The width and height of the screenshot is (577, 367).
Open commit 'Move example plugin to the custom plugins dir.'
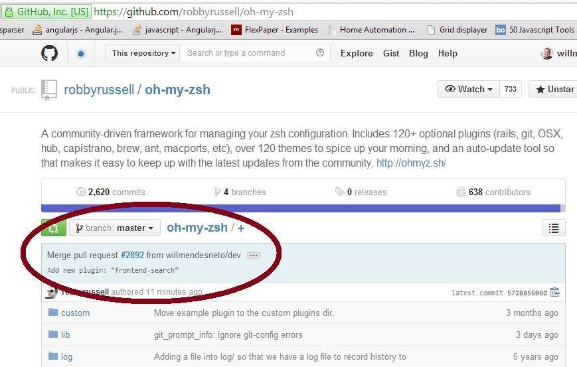tap(244, 313)
